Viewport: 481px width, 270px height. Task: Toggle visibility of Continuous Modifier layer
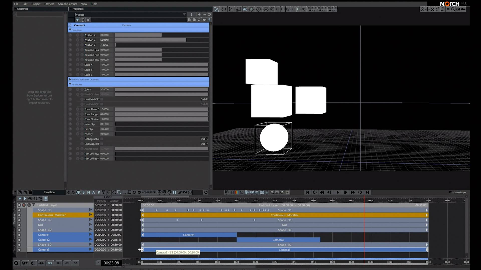19,215
